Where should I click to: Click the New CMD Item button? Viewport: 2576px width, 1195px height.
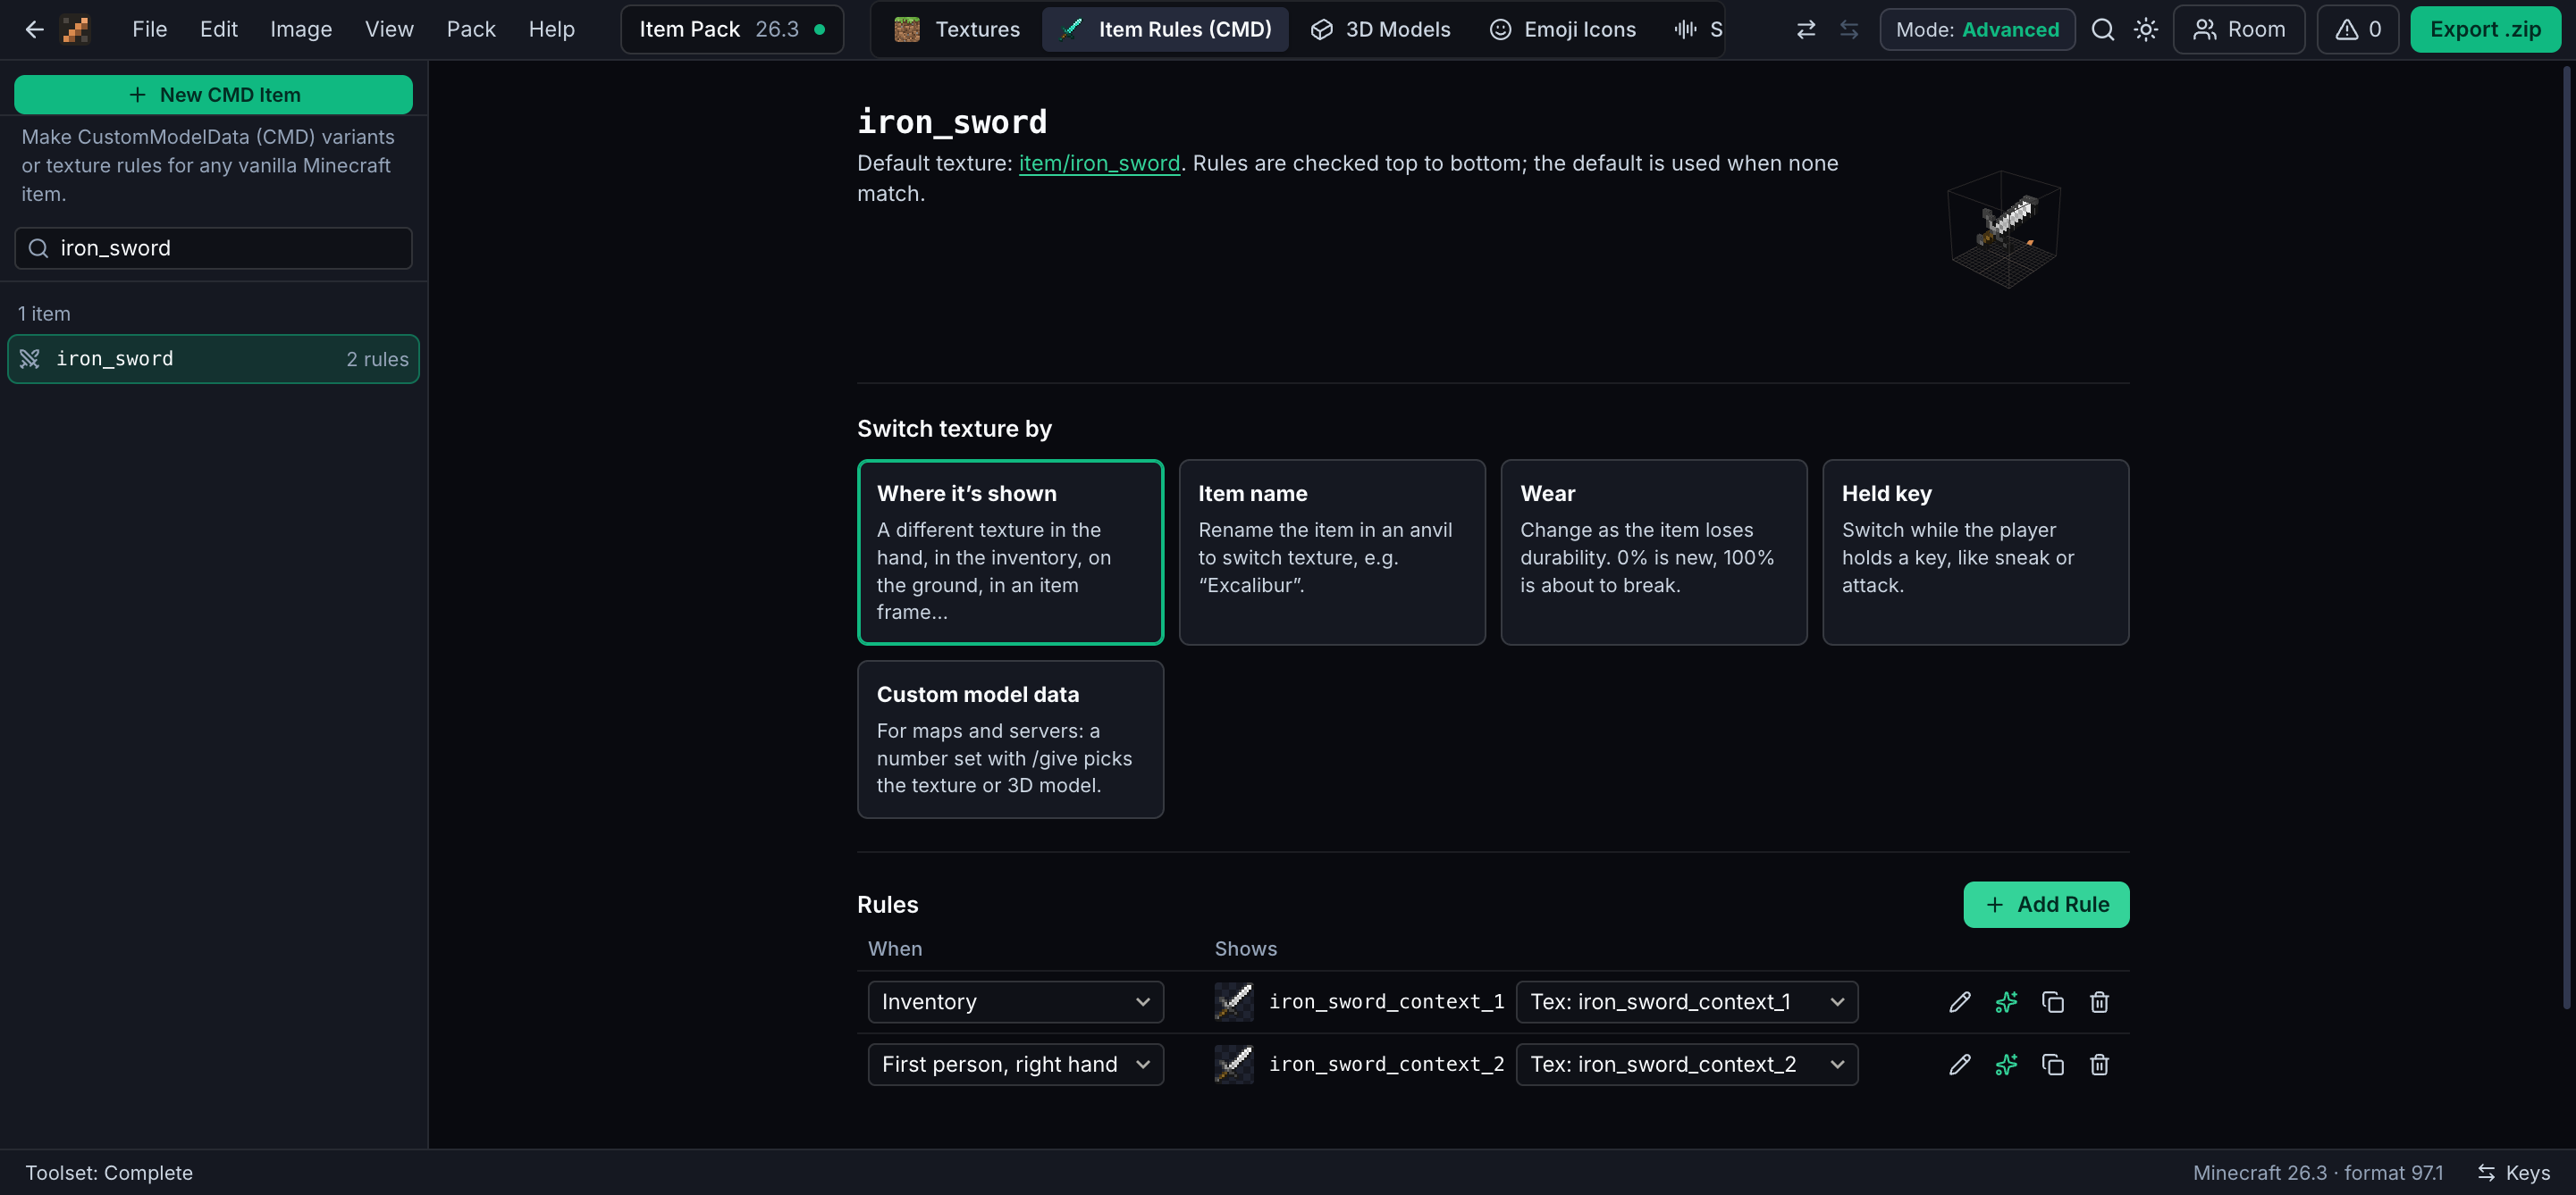213,95
